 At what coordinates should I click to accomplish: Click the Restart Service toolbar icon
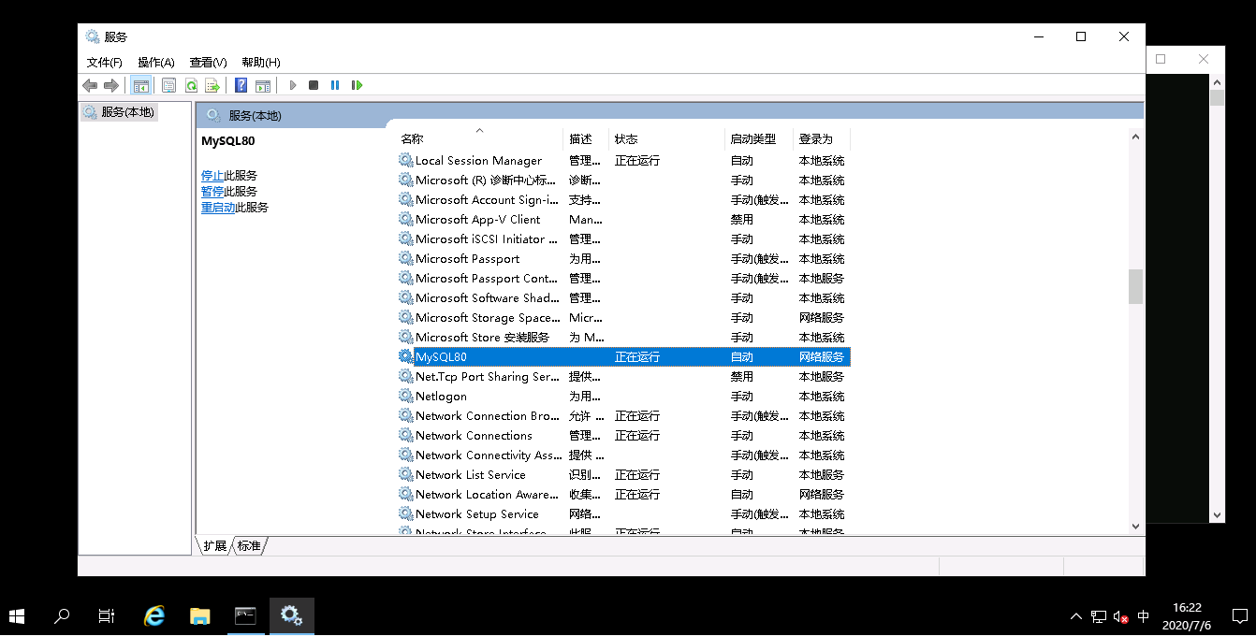coord(357,85)
